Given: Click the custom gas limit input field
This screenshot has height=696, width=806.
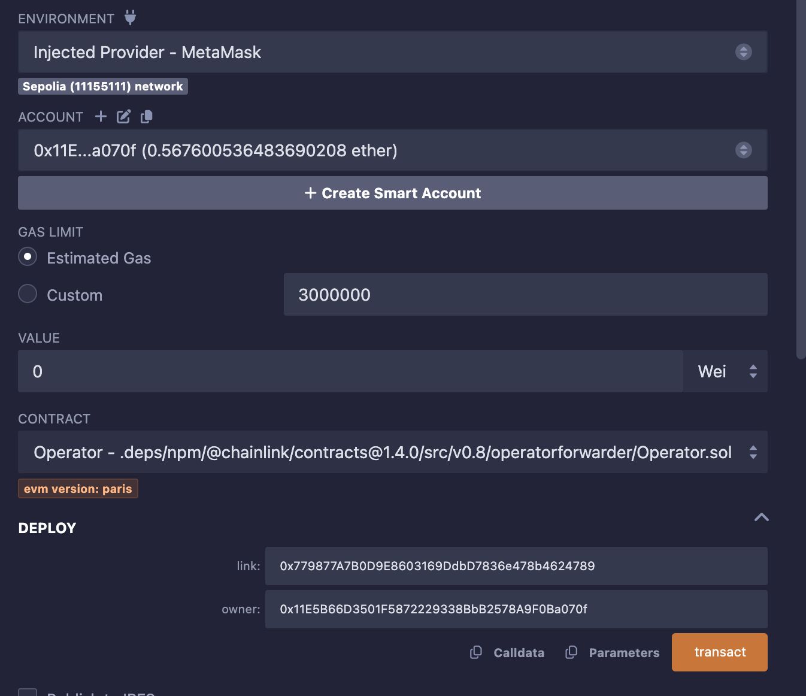Looking at the screenshot, I should (x=525, y=295).
